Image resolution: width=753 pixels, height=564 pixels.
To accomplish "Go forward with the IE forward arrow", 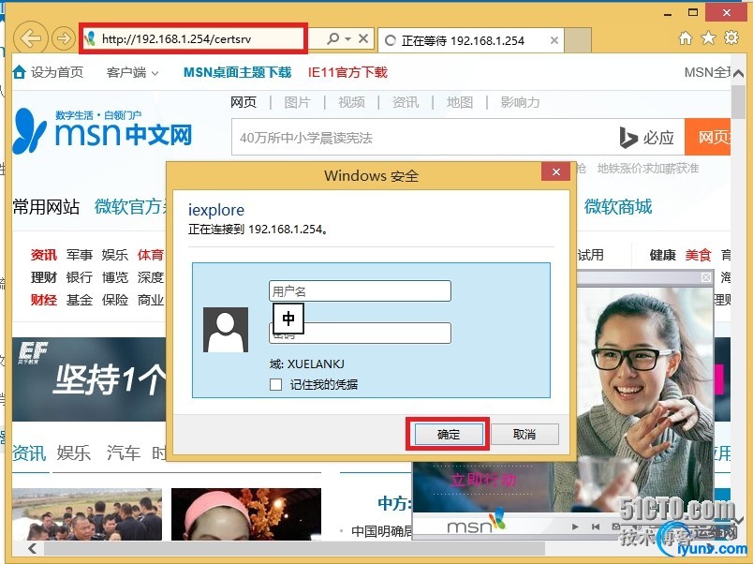I will click(x=63, y=38).
